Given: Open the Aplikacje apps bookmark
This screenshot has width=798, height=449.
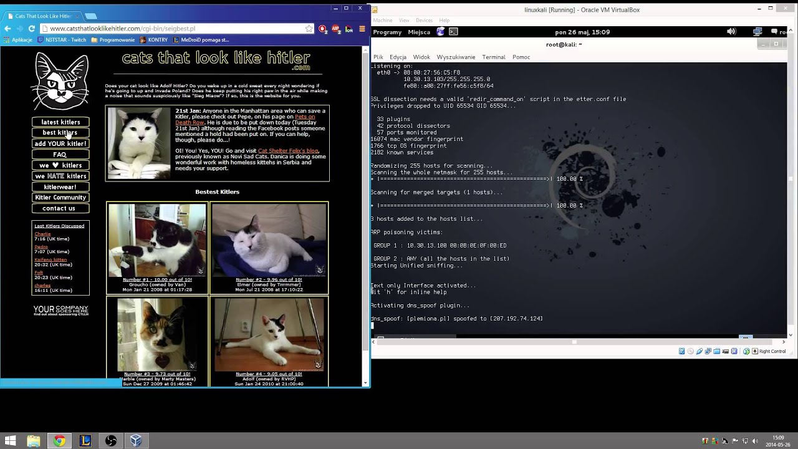Looking at the screenshot, I should [17, 40].
